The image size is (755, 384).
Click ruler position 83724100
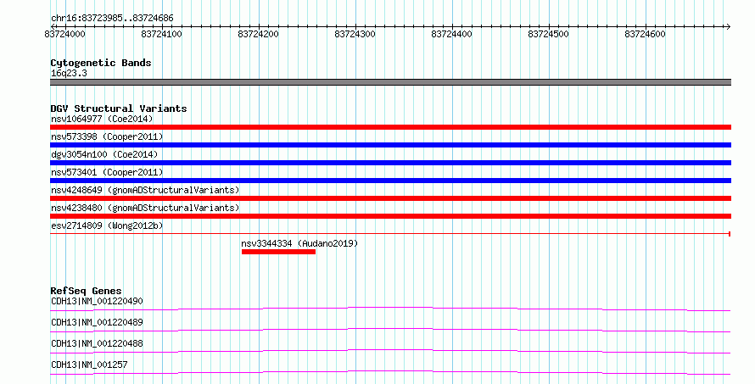tap(162, 34)
